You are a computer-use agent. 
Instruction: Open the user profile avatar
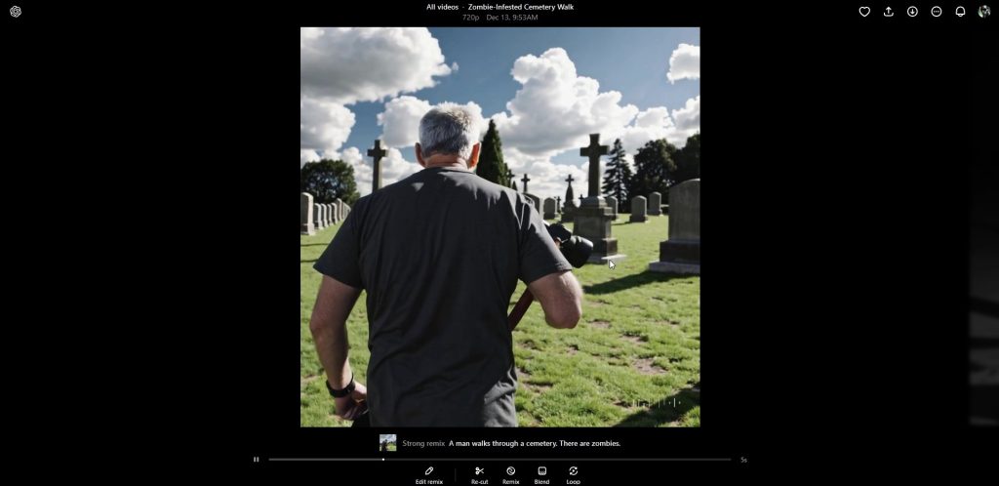[x=984, y=12]
